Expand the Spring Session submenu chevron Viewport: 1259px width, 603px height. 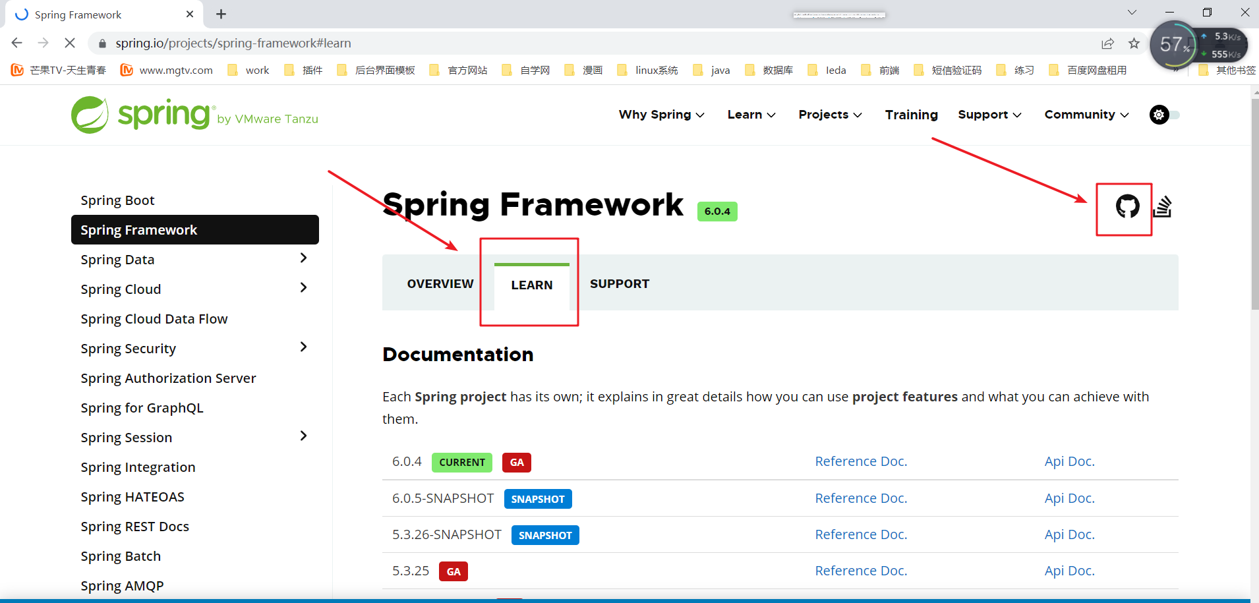click(x=303, y=436)
